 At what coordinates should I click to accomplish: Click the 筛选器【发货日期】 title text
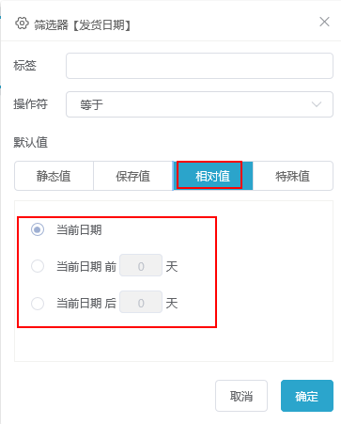pyautogui.click(x=83, y=25)
